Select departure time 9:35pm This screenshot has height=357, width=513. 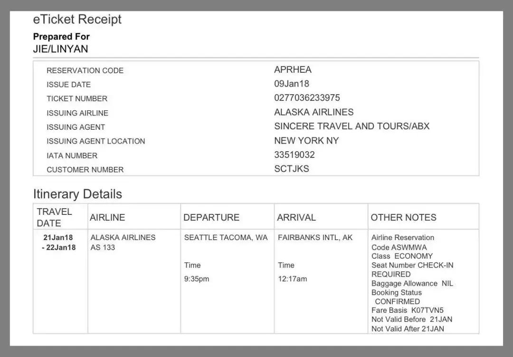pyautogui.click(x=197, y=279)
